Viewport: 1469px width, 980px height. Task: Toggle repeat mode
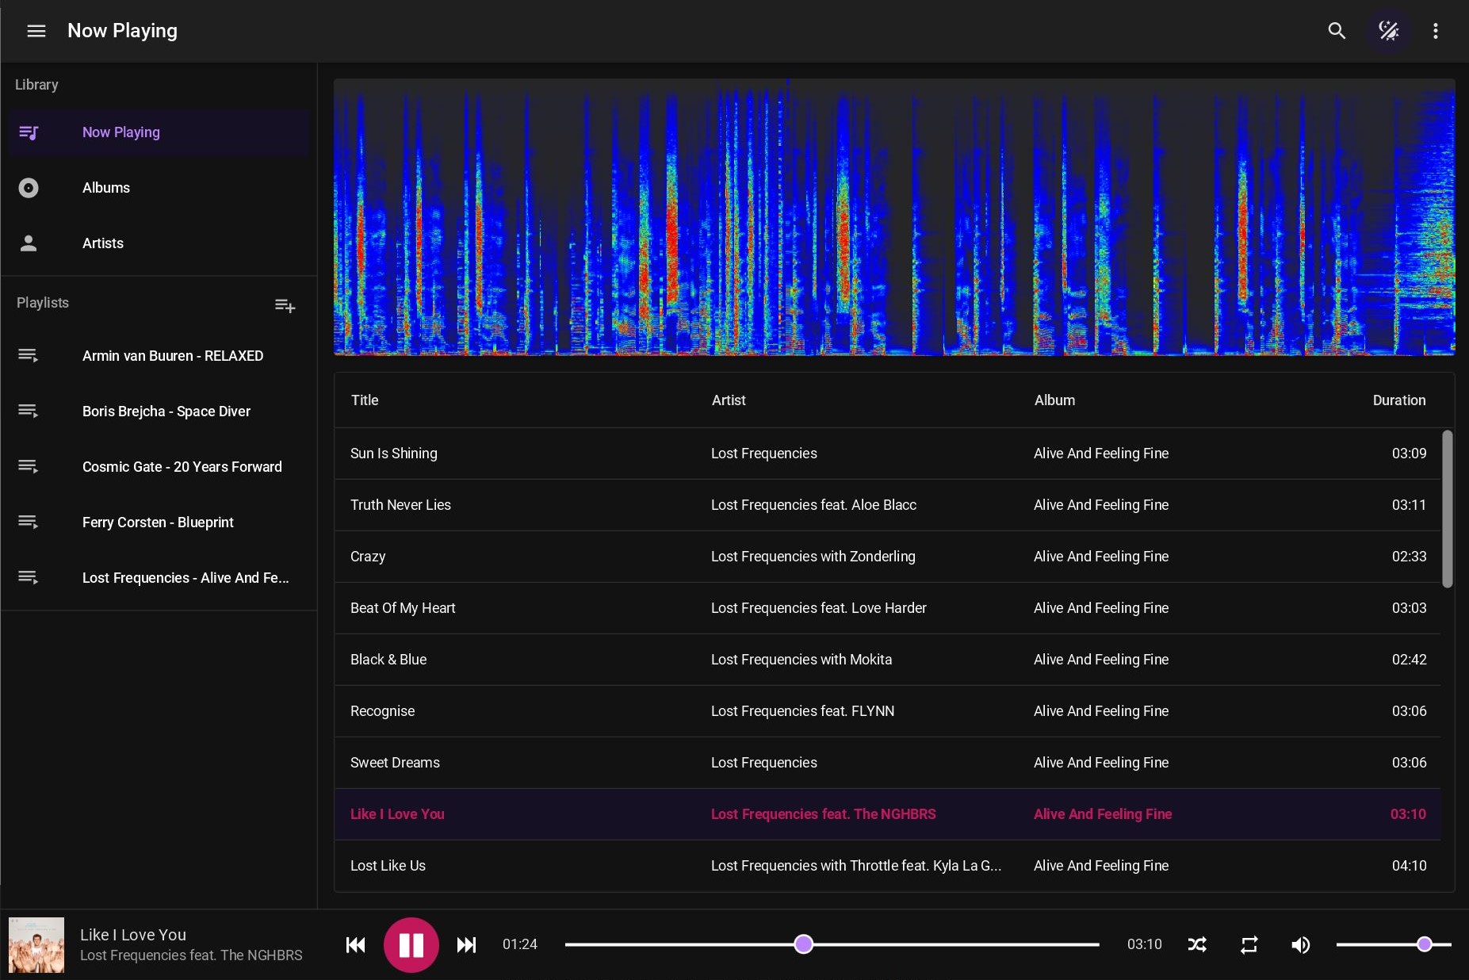point(1249,944)
